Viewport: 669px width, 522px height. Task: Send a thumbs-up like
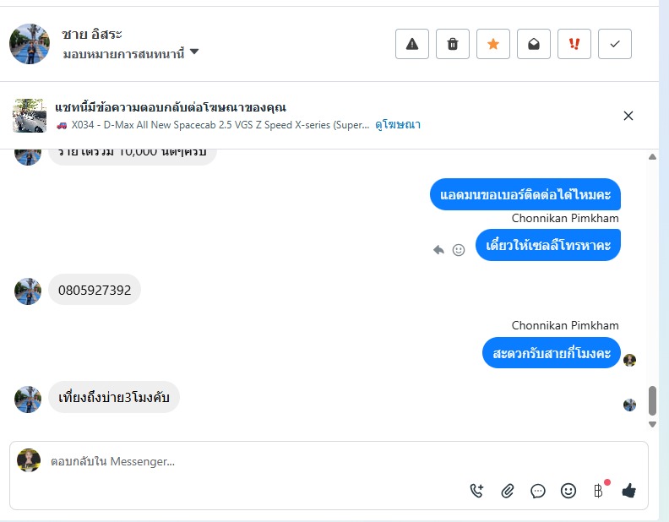[x=628, y=491]
